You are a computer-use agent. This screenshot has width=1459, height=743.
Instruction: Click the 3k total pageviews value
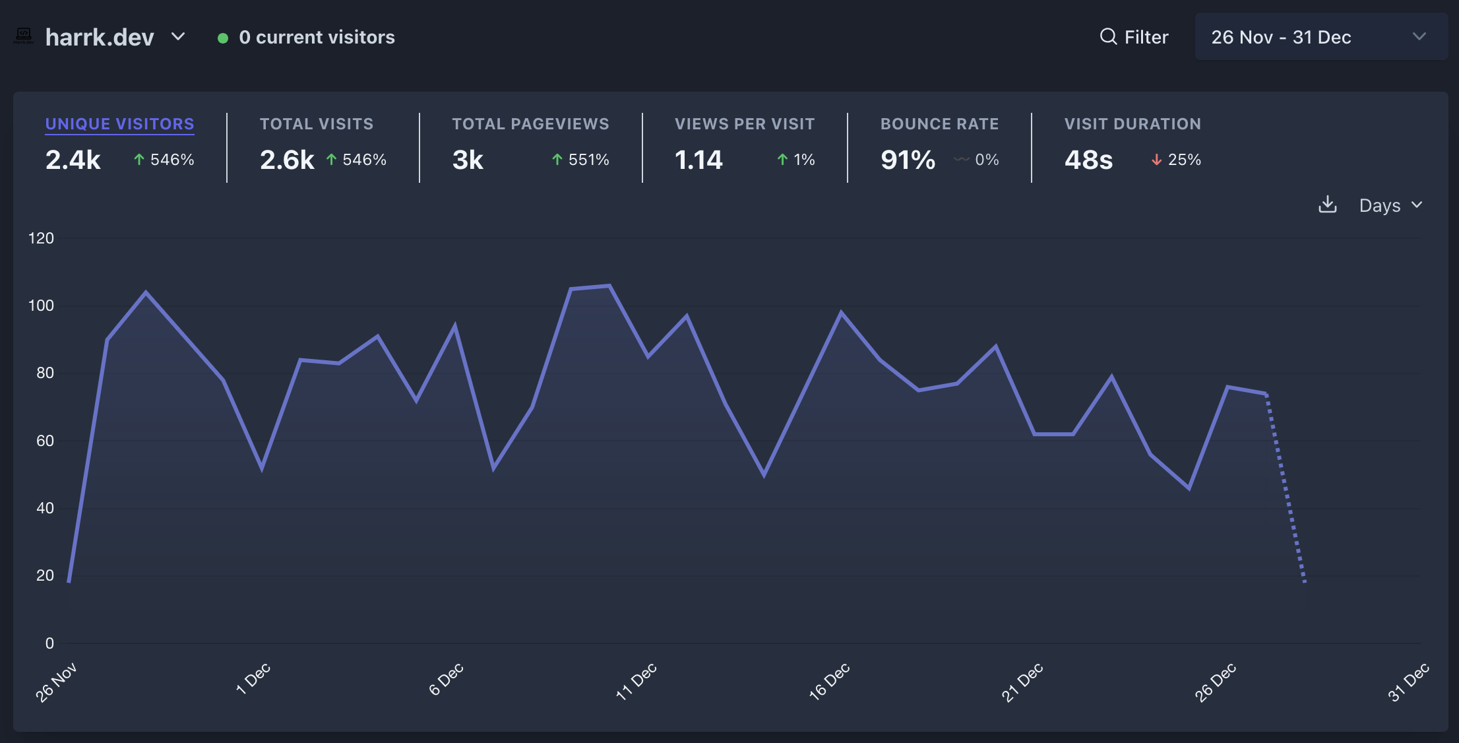pos(468,160)
